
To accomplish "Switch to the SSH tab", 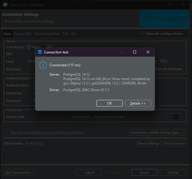I will tap(65, 34).
